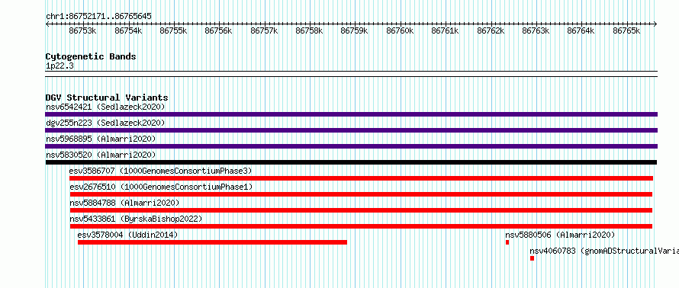Click the 86753k ruler label
Screen dimensions: 679x288
pos(82,30)
